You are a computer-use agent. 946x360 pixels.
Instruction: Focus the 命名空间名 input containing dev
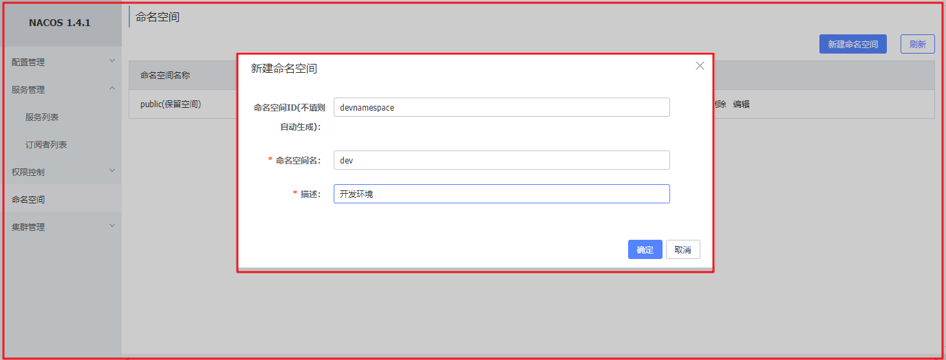click(502, 160)
